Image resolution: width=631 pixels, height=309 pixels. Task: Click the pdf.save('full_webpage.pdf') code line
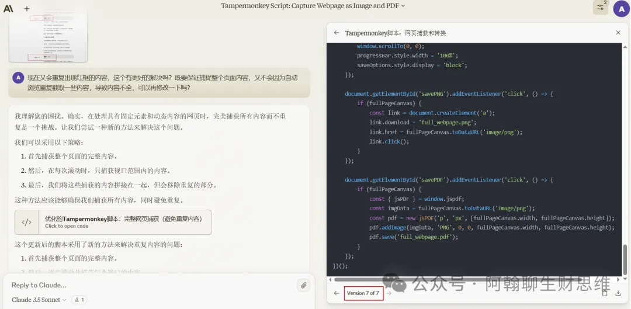(414, 237)
